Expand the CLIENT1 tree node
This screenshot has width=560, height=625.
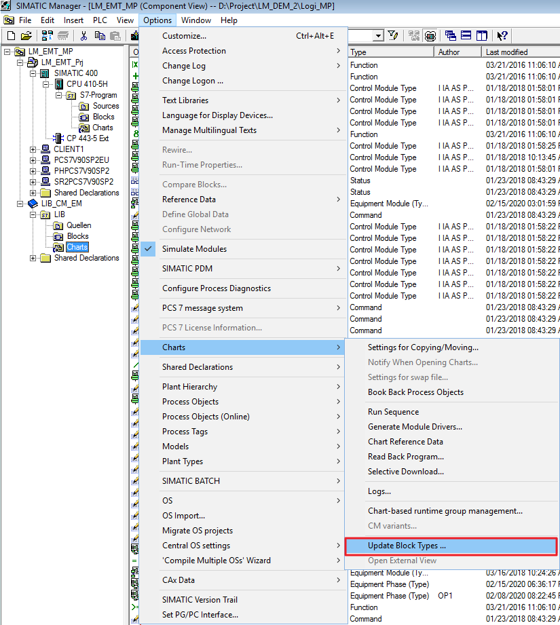pos(33,149)
